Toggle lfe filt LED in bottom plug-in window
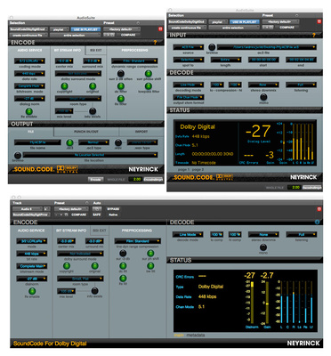This screenshot has width=331, height=356. 123,279
